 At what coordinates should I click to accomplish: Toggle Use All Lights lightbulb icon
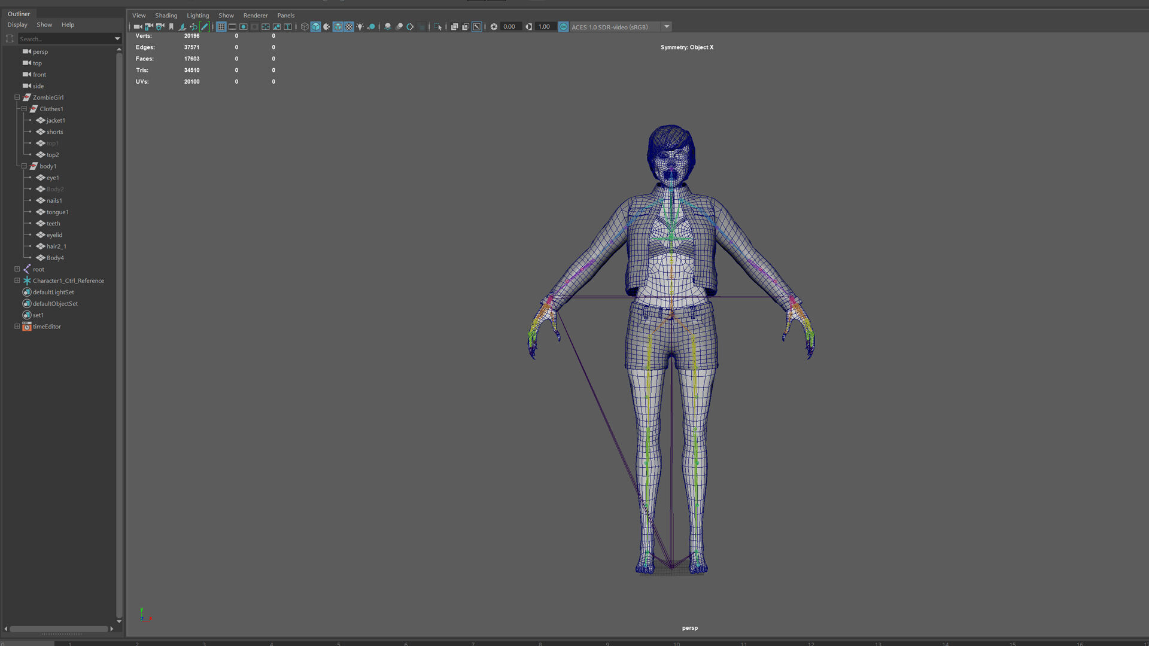(360, 27)
